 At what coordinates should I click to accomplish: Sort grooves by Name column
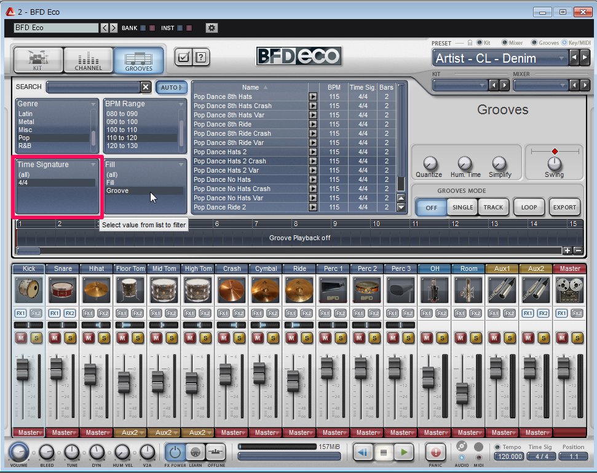pyautogui.click(x=250, y=87)
